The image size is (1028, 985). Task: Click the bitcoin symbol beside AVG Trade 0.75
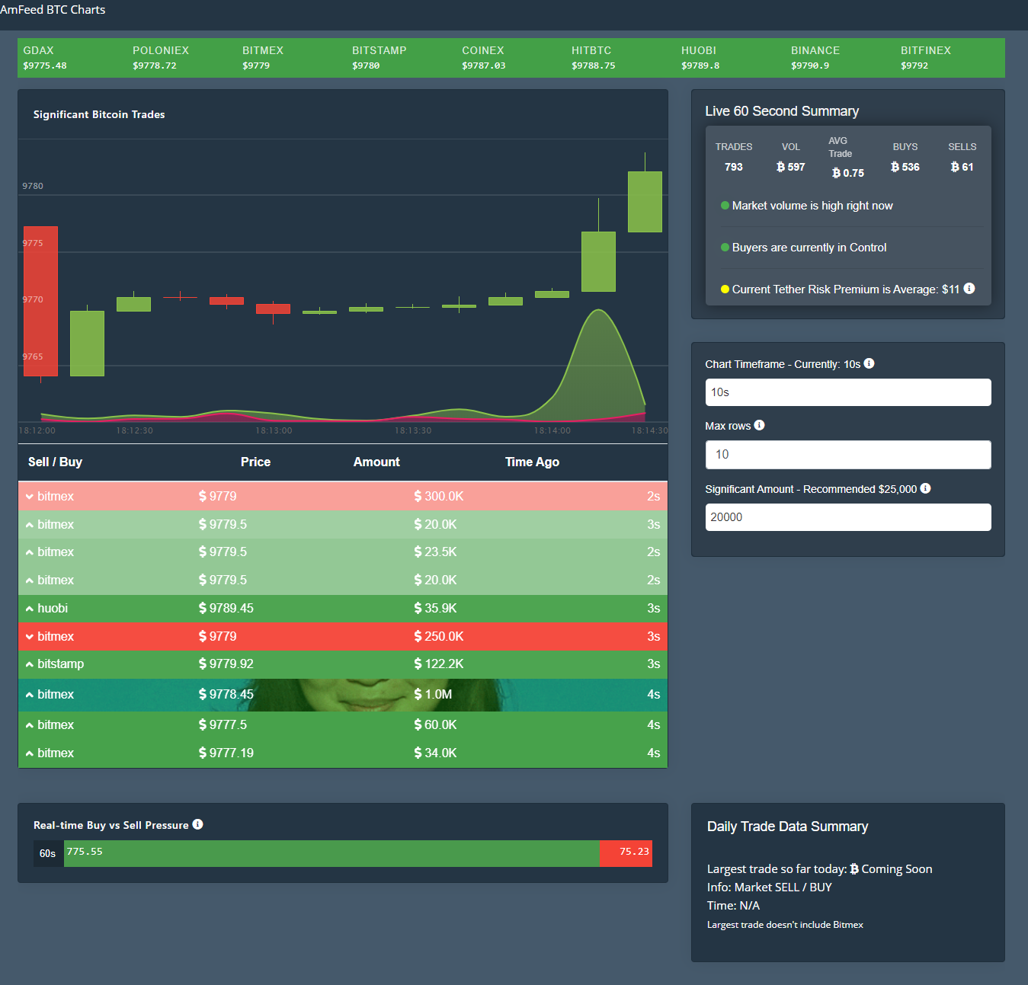836,173
